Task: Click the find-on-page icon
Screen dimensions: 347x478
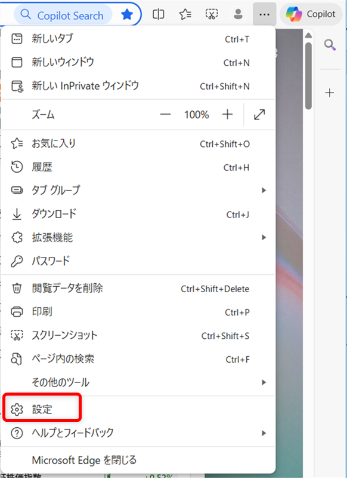Action: (17, 359)
